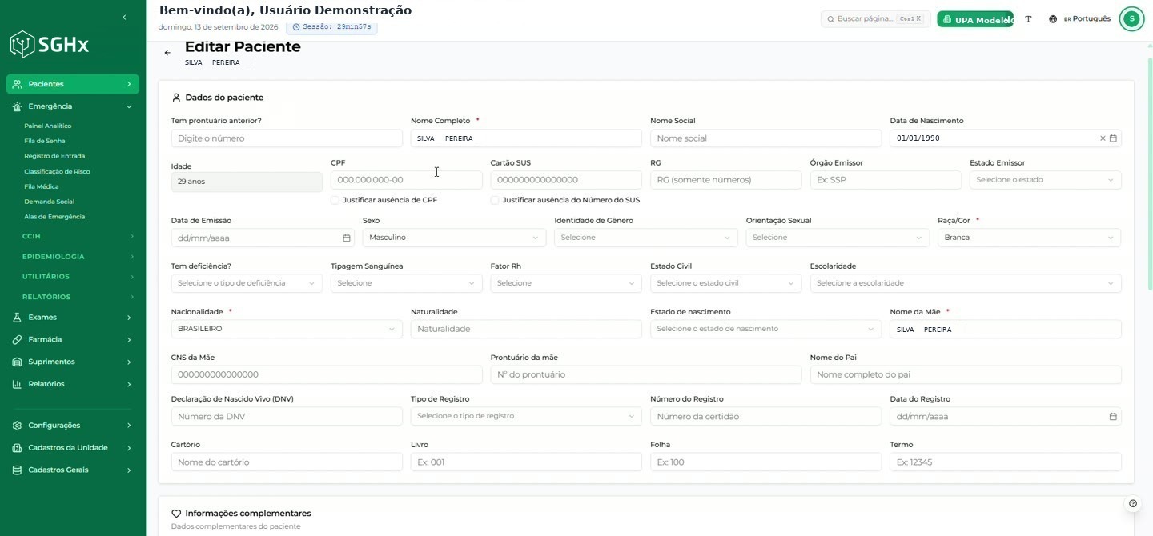Screen dimensions: 1153x536
Task: Open Painel Analítico in the sidebar
Action: pyautogui.click(x=48, y=126)
